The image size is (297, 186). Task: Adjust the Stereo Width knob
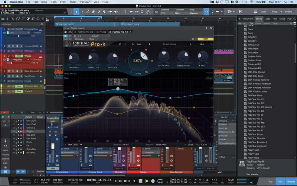183,56
